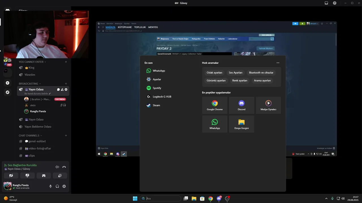Screen dimensions: 362x203
Task: Collapse CHAT CHANNELS category
Action: [x=30, y=136]
